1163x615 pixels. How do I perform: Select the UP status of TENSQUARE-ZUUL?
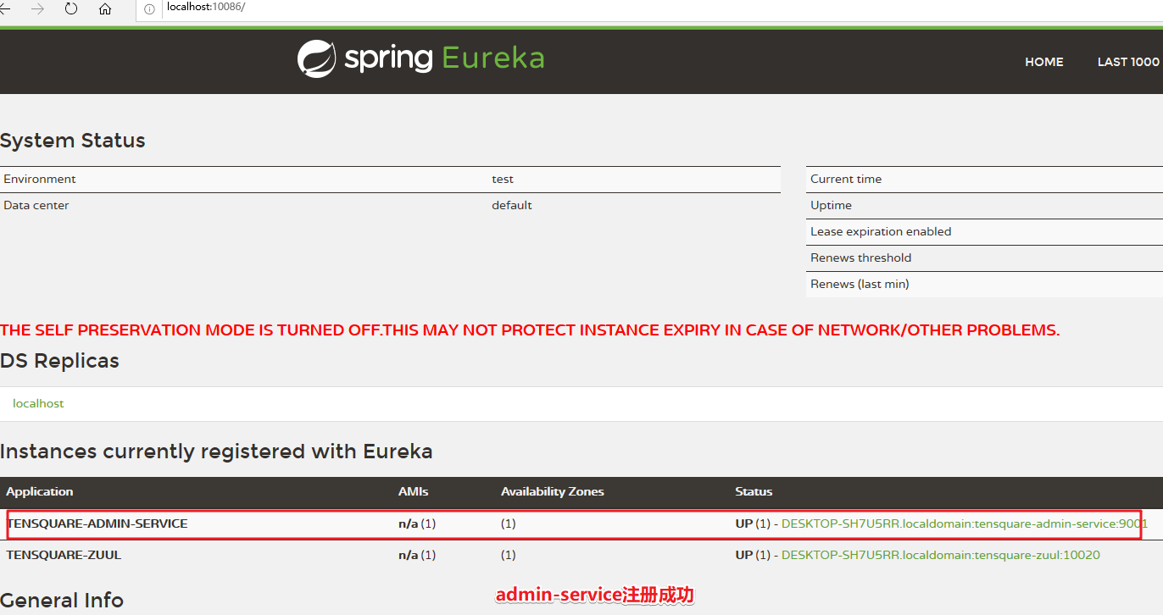coord(744,555)
